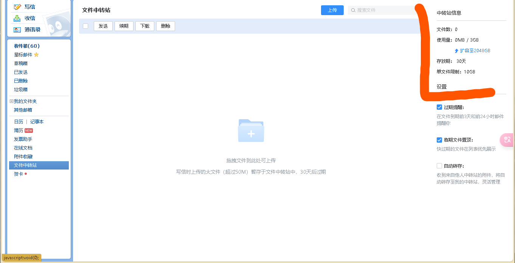
Task: Tick the select-all files checkbox
Action: coord(85,26)
